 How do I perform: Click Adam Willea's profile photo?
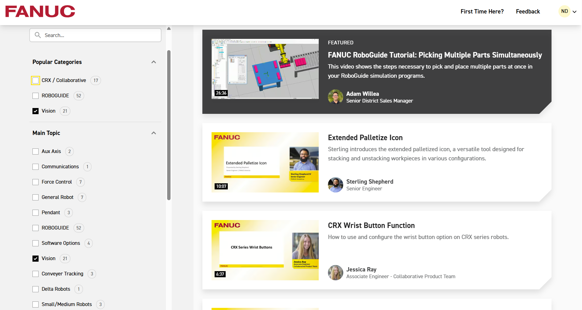[x=335, y=97]
